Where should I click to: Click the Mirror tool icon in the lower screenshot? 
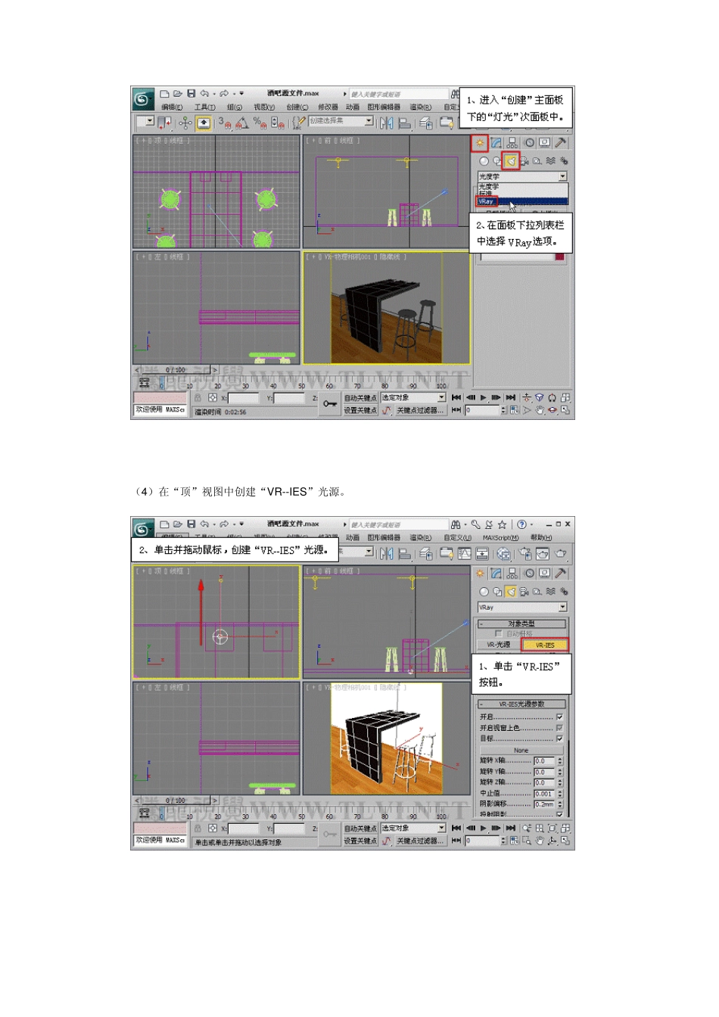pos(387,553)
